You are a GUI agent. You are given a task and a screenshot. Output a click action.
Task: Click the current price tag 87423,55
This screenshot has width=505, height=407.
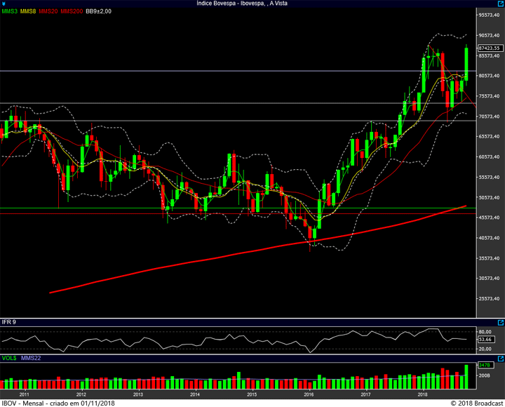tap(487, 48)
